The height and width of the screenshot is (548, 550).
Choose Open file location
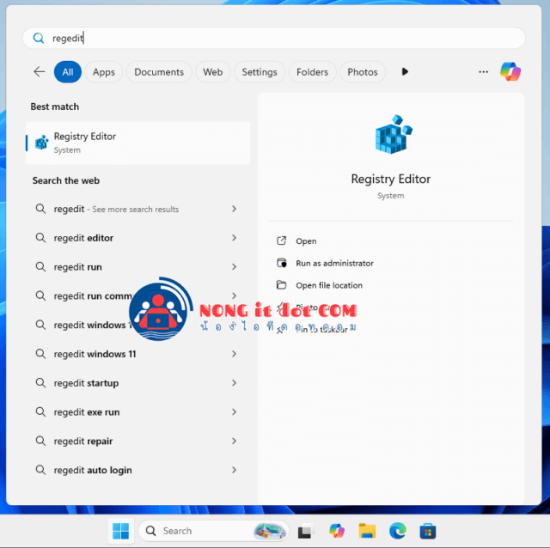329,285
